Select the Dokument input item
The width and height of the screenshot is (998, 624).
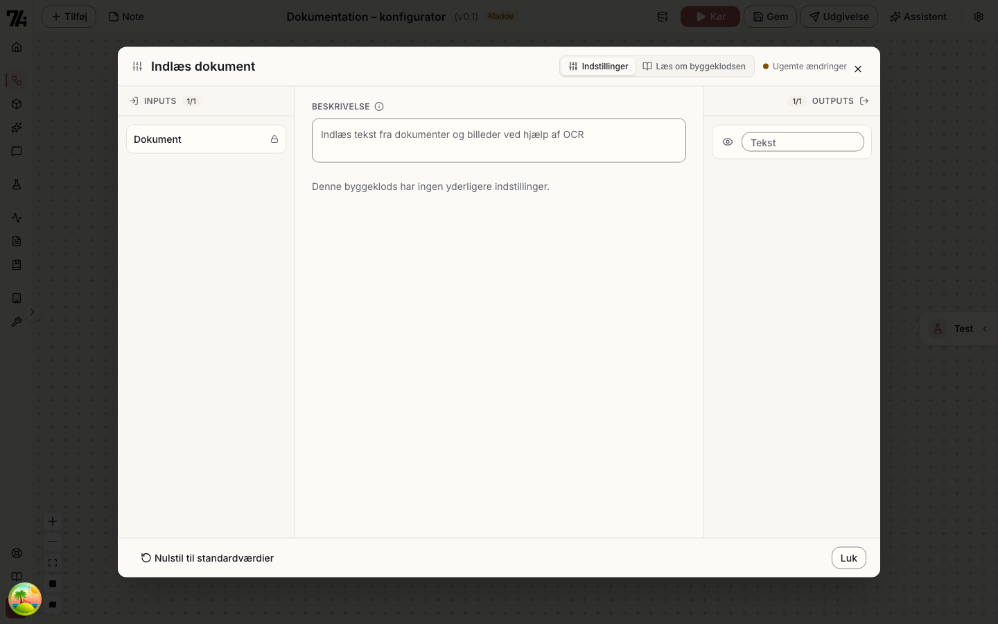(206, 139)
